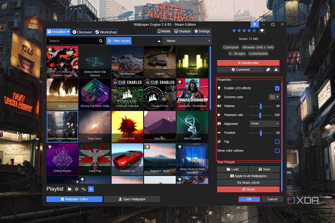Click Apply to all Wallpapers
This screenshot has height=223, width=335.
(248, 176)
